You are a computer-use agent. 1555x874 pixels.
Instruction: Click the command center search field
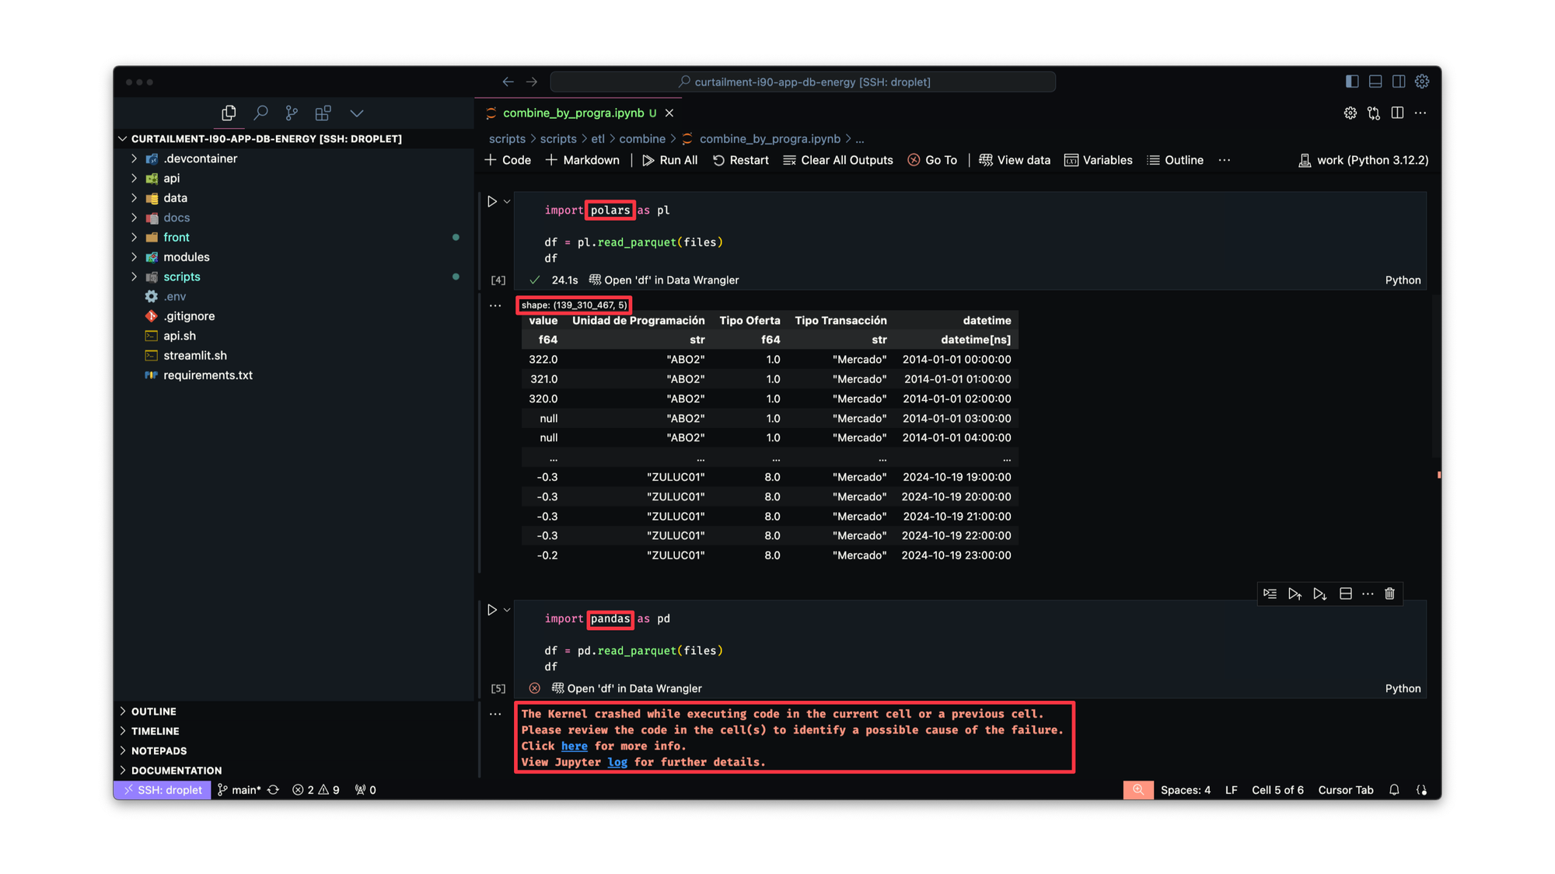(x=803, y=82)
